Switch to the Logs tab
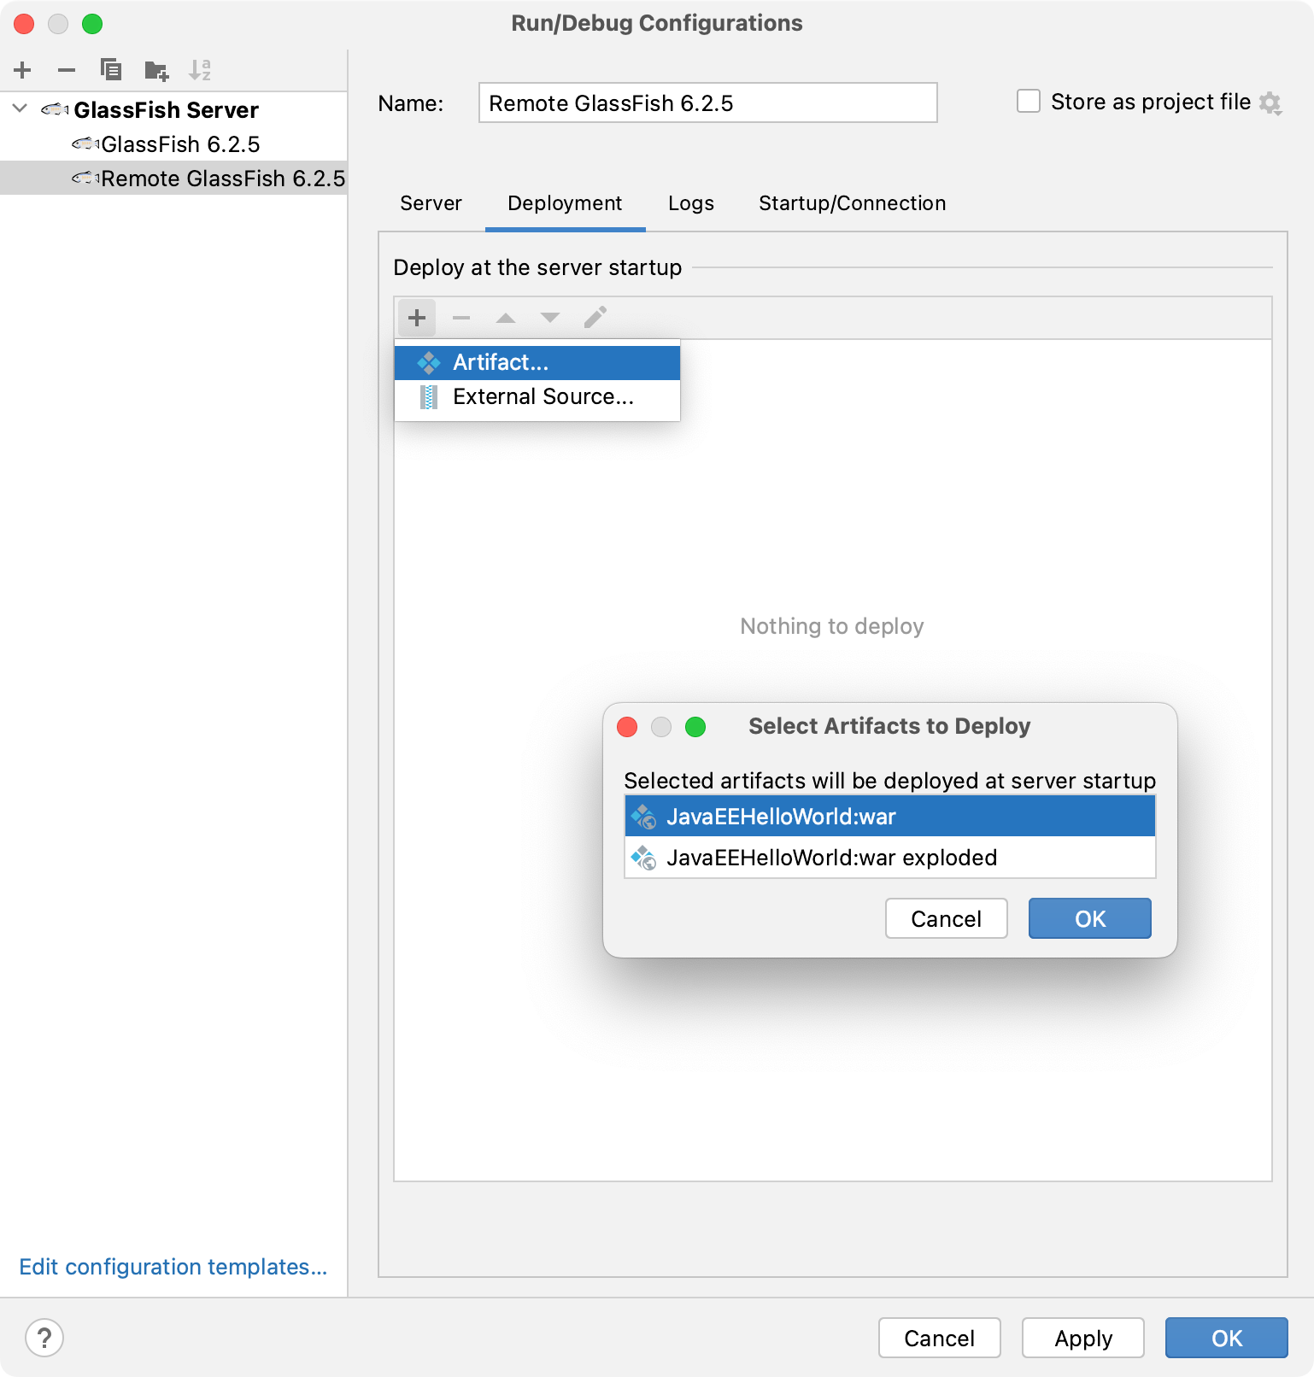 pyautogui.click(x=691, y=203)
